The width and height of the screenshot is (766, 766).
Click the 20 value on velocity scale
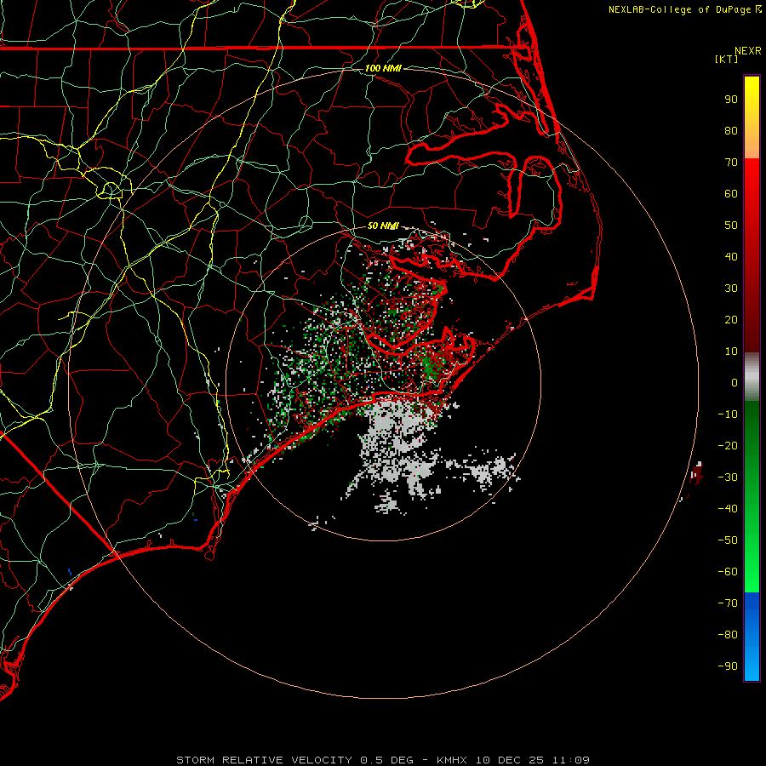(x=731, y=319)
